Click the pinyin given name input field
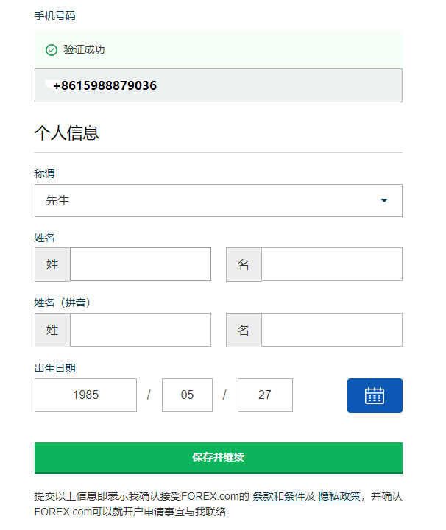Image resolution: width=446 pixels, height=530 pixels. tap(331, 330)
